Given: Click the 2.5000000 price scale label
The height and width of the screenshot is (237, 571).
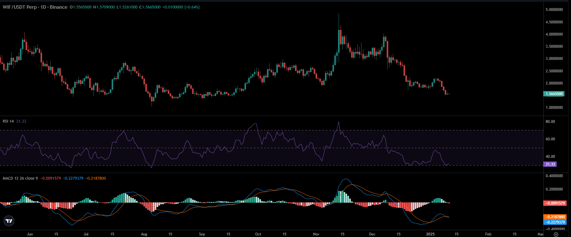Looking at the screenshot, I should pyautogui.click(x=554, y=71).
